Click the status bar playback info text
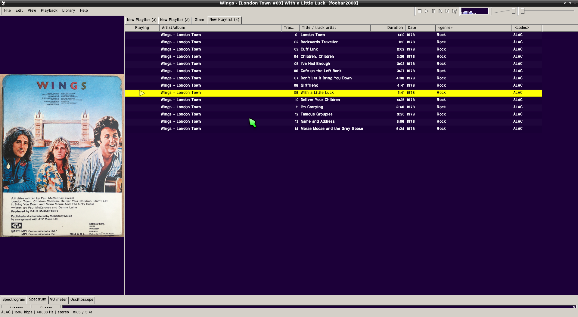 [47, 312]
